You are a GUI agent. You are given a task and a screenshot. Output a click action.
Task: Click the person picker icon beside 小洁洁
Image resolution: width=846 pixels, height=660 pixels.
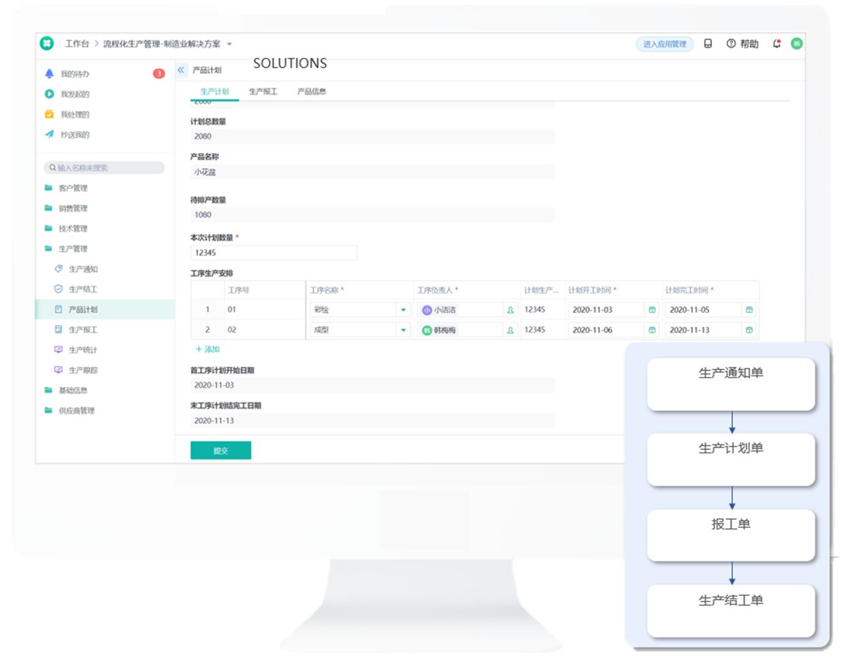510,310
